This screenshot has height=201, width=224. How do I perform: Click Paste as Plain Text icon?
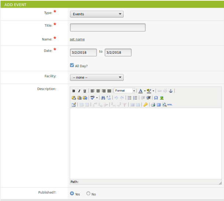tap(79, 98)
